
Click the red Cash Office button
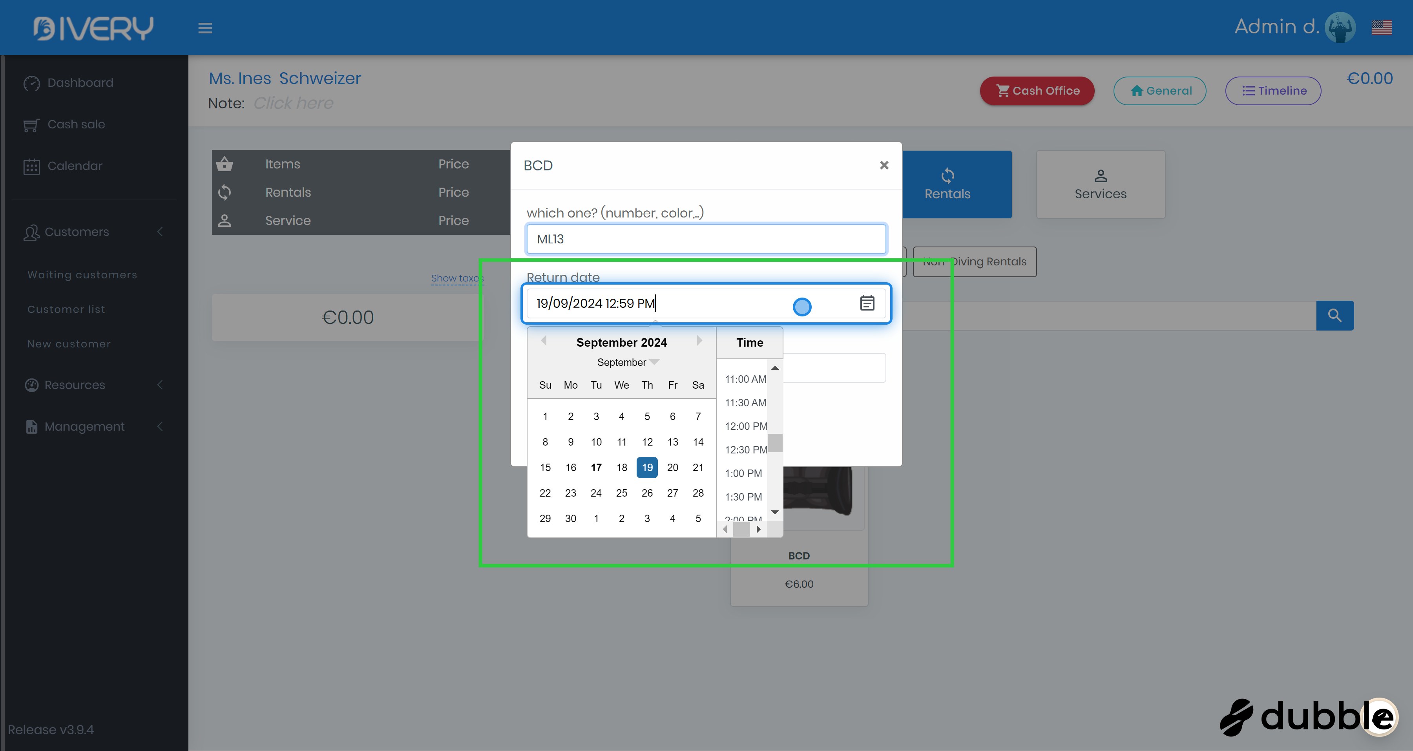(1037, 91)
